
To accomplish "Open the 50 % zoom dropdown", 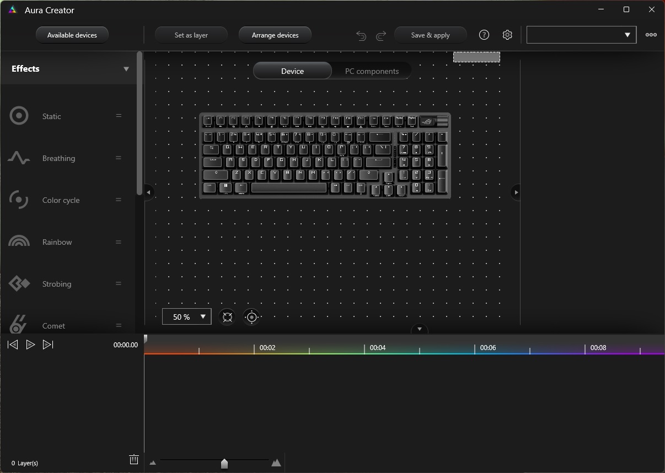I will coord(186,316).
